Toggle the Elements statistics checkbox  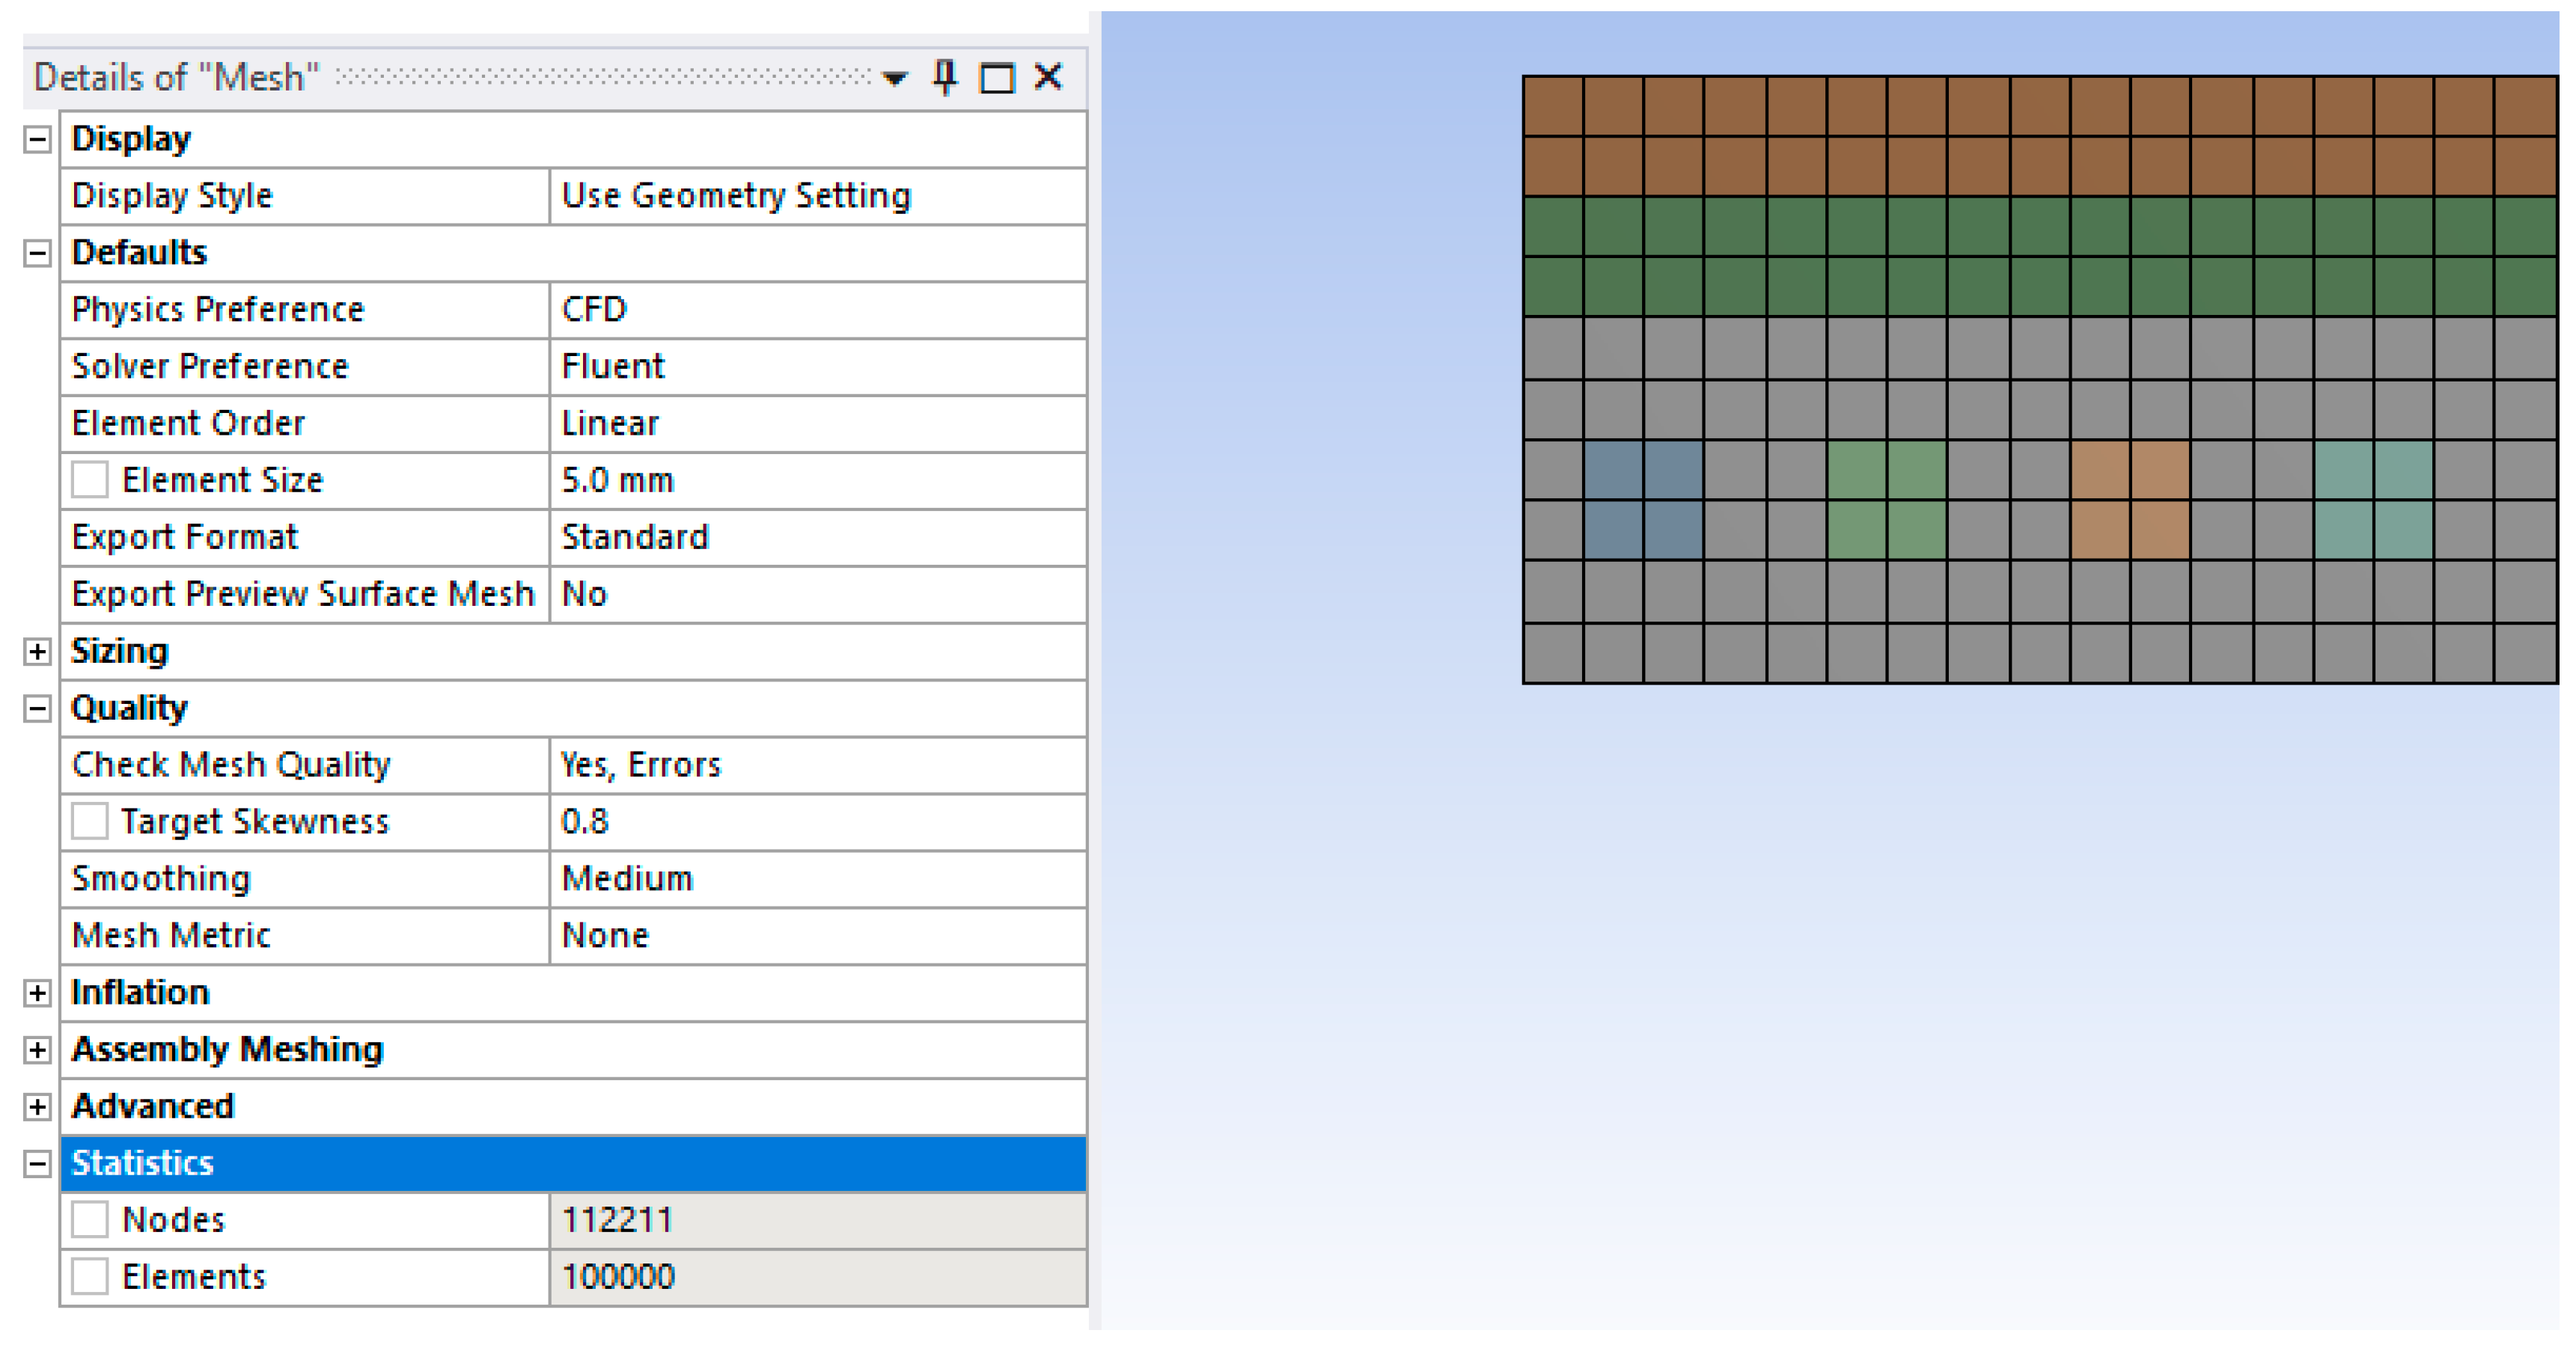pyautogui.click(x=90, y=1276)
